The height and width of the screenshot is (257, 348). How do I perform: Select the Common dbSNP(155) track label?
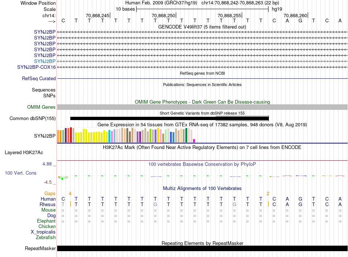point(33,118)
